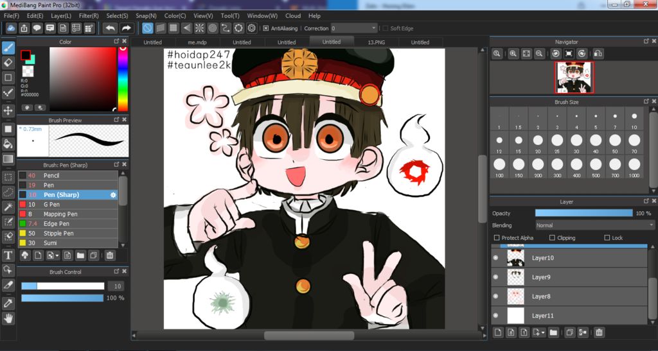658x351 pixels.
Task: Open the Blending mode dropdown
Action: [594, 225]
